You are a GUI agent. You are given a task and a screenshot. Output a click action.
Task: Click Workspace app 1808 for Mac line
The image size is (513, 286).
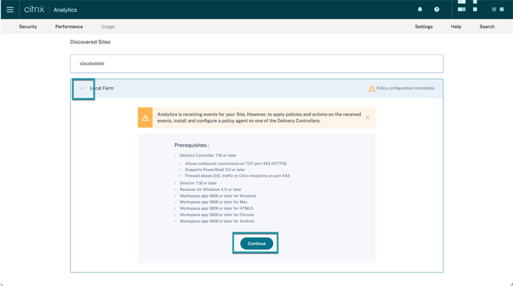pyautogui.click(x=213, y=202)
